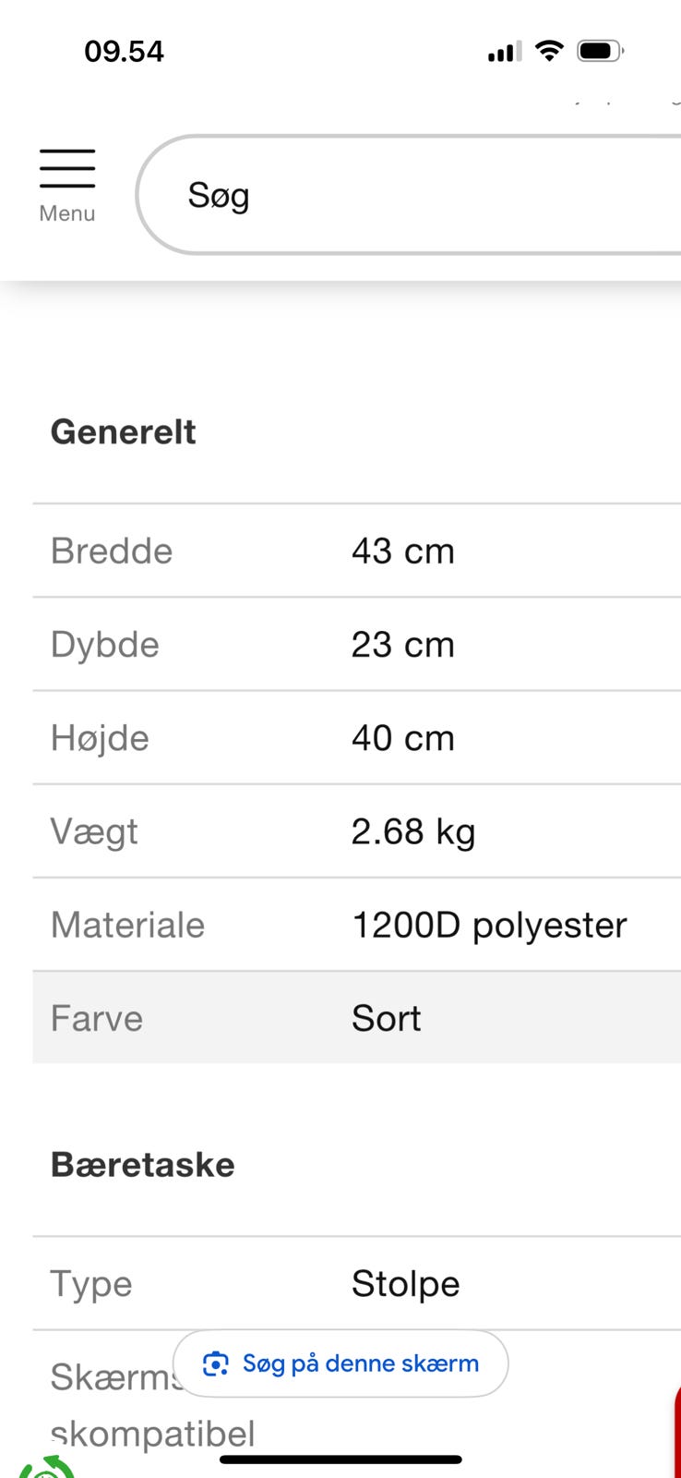Tap the 09.54 clock in the status bar
Viewport: 681px width, 1478px height.
pos(124,51)
